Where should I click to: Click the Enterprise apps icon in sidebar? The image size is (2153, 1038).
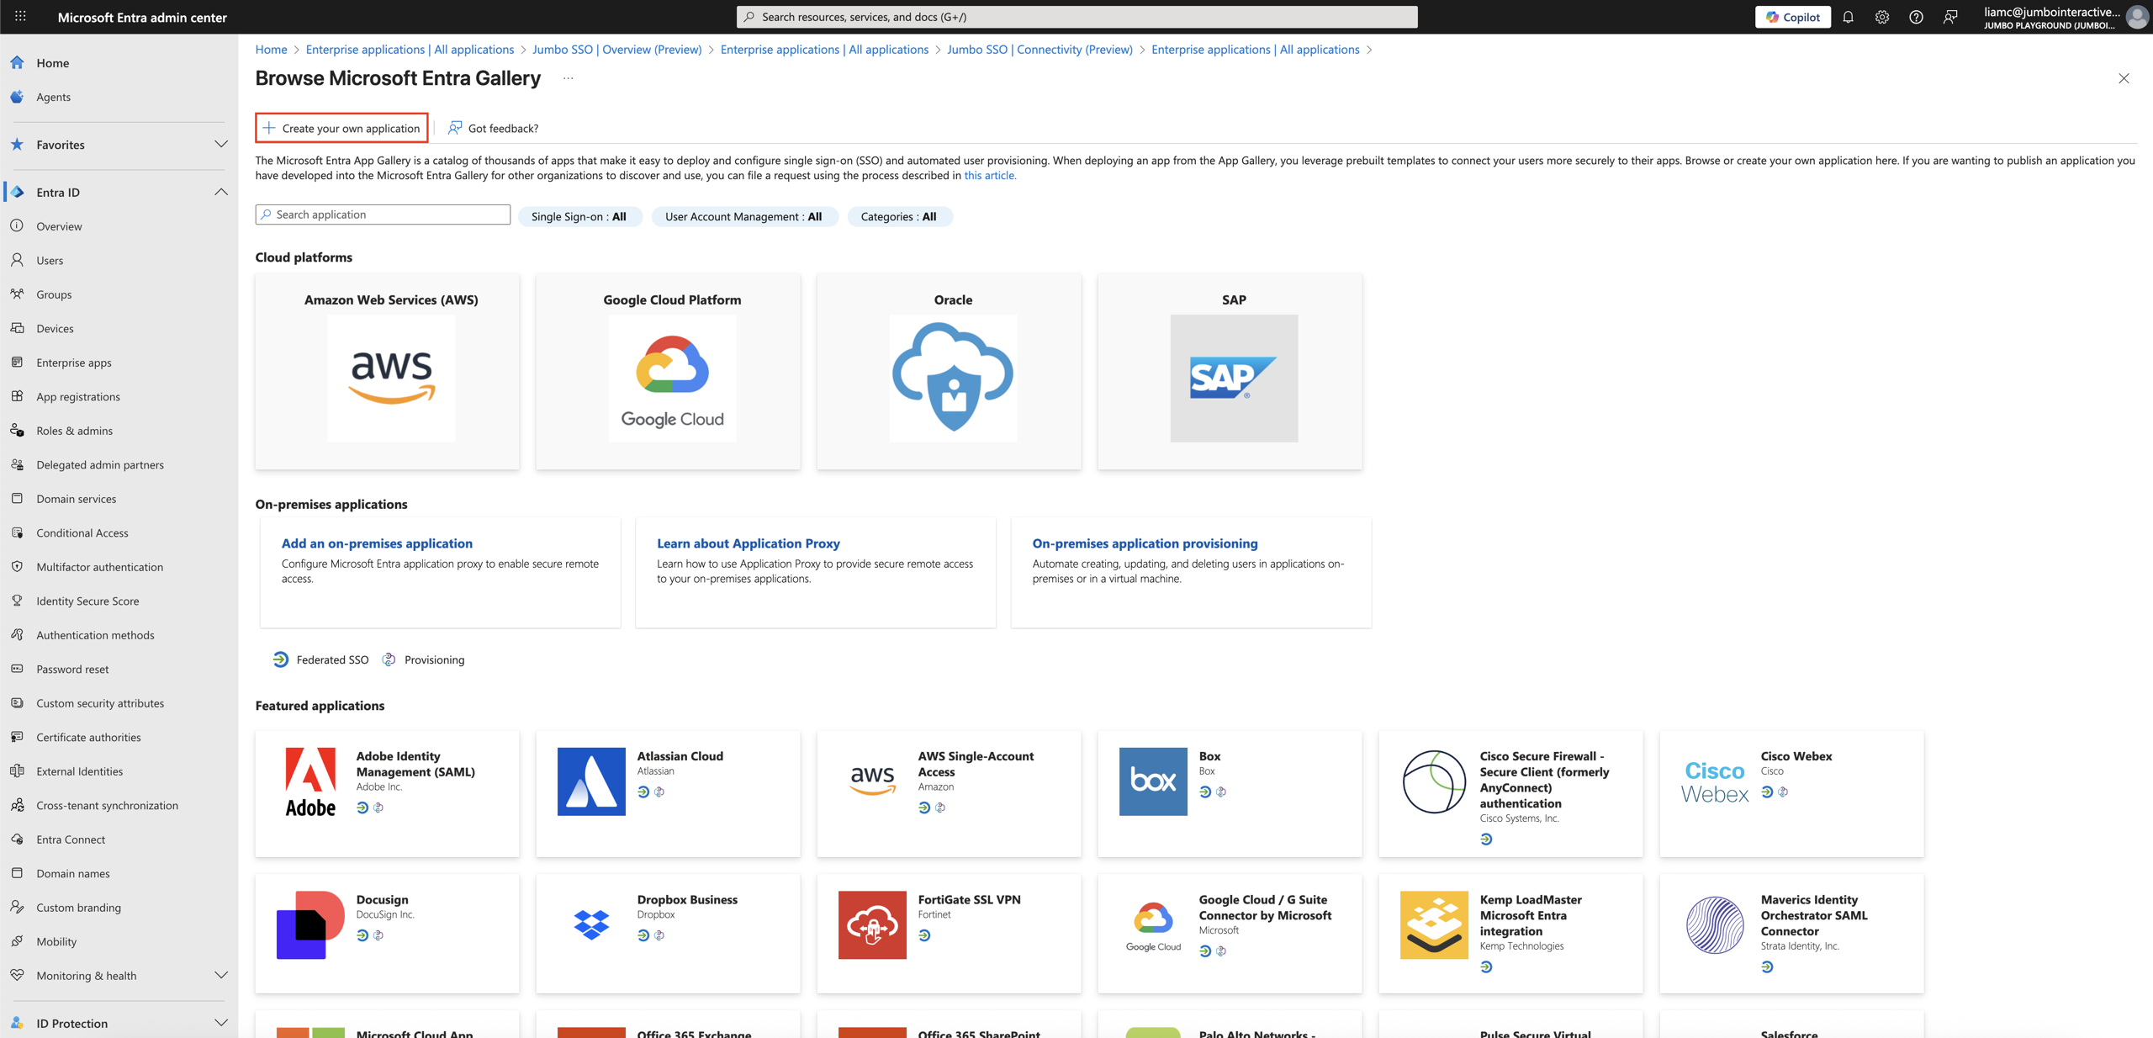(x=18, y=362)
